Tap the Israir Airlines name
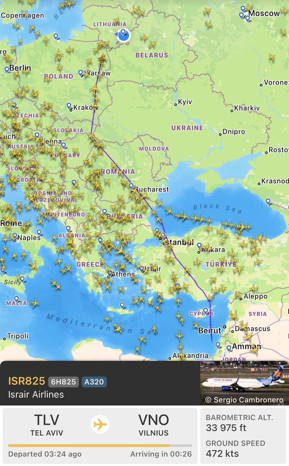 click(36, 394)
